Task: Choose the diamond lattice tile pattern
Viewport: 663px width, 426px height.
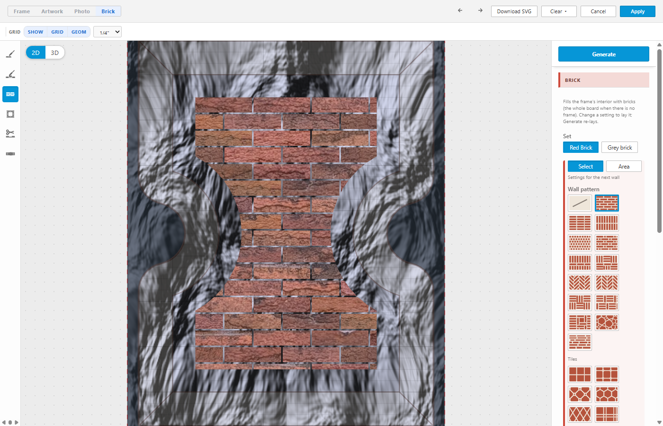Action: coord(580,414)
